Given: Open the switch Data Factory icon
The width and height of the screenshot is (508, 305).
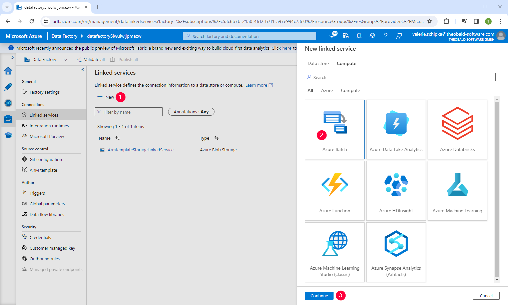Looking at the screenshot, I should 346,36.
